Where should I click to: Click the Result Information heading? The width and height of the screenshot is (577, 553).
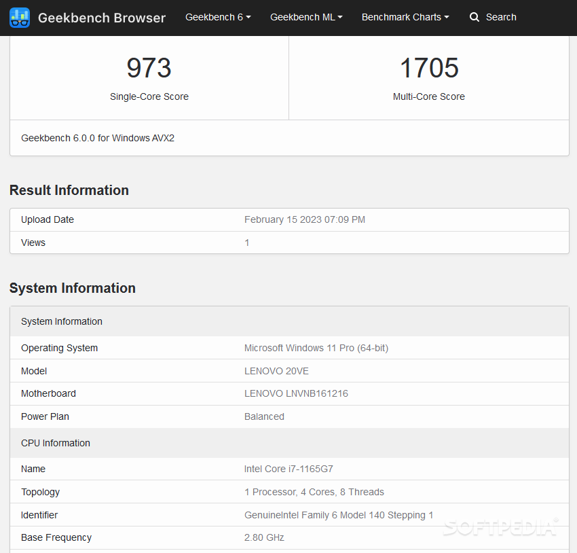click(69, 190)
